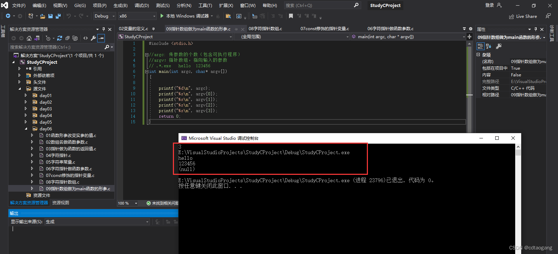Click collapse all icon in Solution Explorer
558x254 pixels.
pyautogui.click(x=67, y=38)
